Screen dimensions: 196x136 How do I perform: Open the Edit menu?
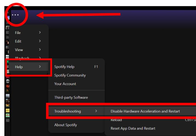(x=29, y=41)
